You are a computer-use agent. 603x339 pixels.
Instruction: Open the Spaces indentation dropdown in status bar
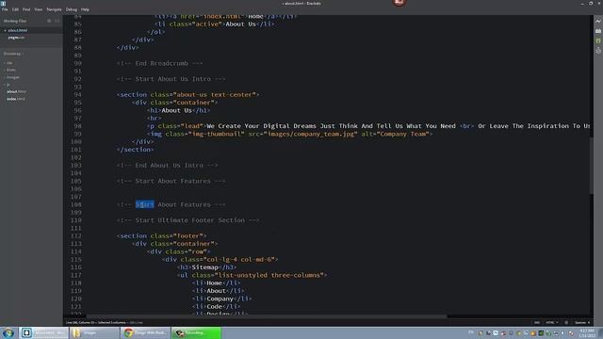point(582,322)
